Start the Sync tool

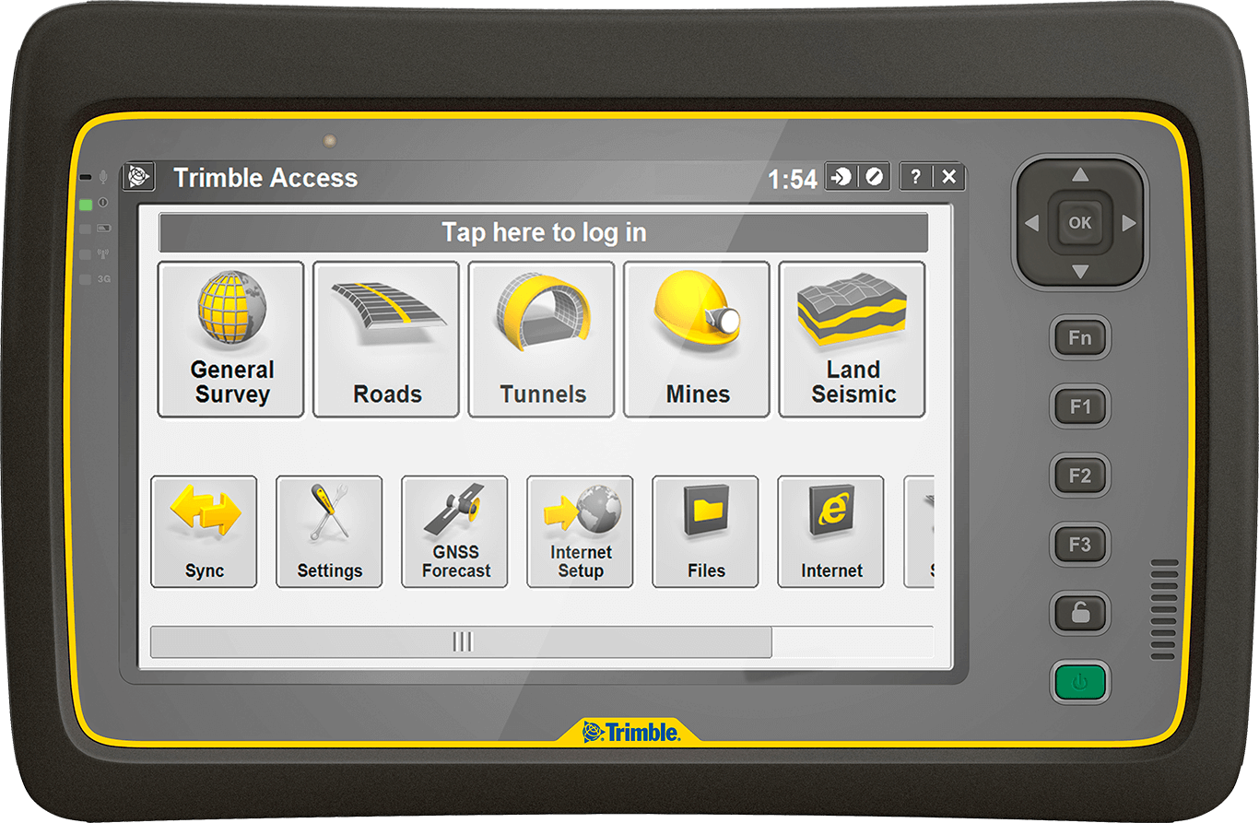click(x=204, y=532)
